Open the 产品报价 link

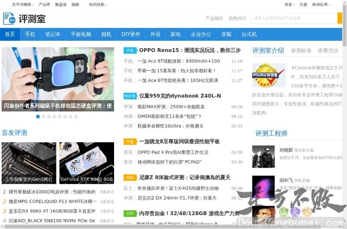(x=214, y=18)
